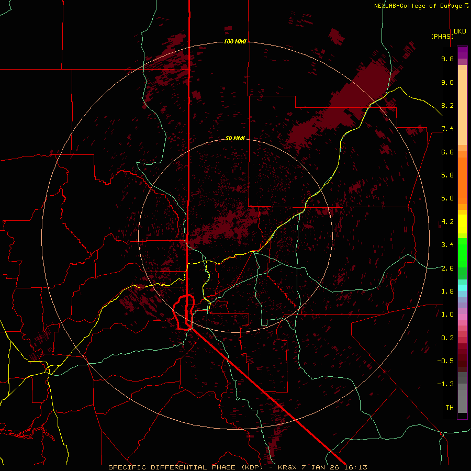Click the DKD label above color scale
The image size is (471, 471).
(x=460, y=31)
